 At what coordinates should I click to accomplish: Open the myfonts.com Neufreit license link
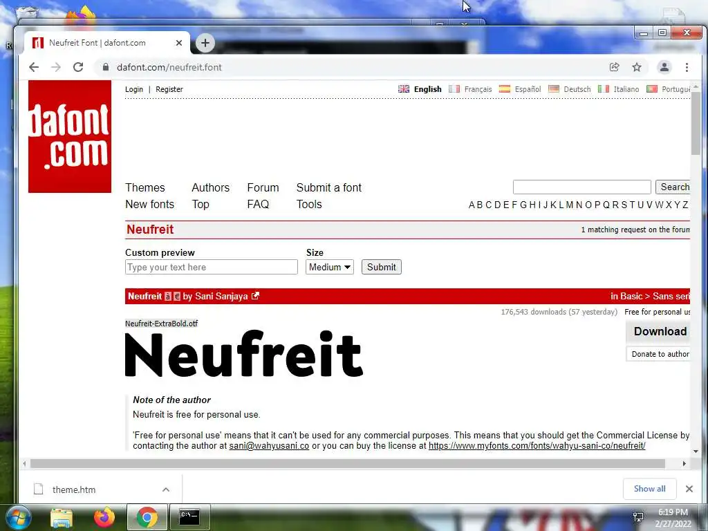tap(537, 446)
